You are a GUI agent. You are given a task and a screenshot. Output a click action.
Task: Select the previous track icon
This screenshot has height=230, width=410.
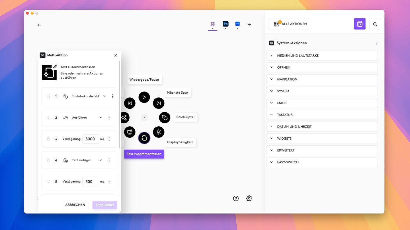click(130, 103)
